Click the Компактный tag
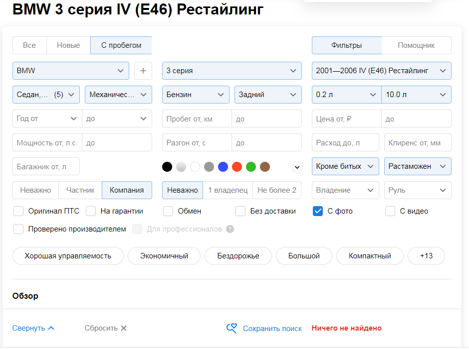 pyautogui.click(x=370, y=256)
